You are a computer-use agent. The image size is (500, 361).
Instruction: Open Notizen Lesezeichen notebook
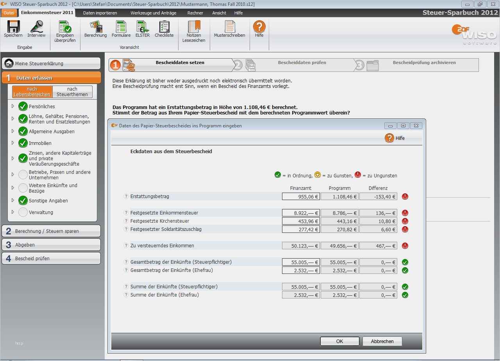(194, 28)
